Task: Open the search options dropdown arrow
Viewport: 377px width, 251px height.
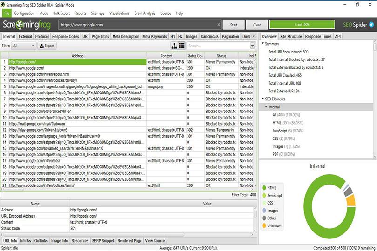Action: click(x=252, y=46)
